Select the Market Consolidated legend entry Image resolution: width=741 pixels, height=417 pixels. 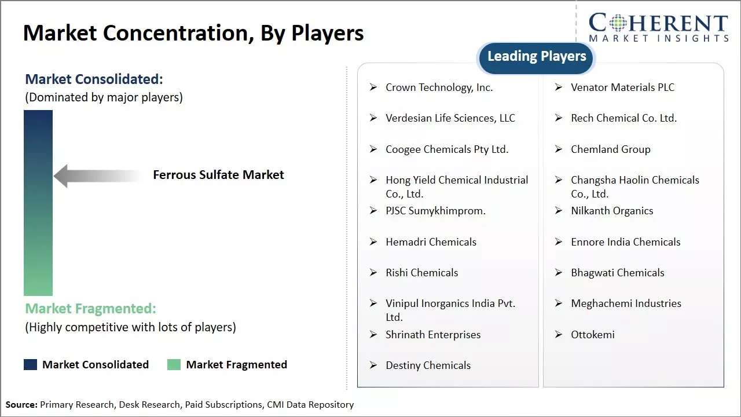click(x=86, y=364)
